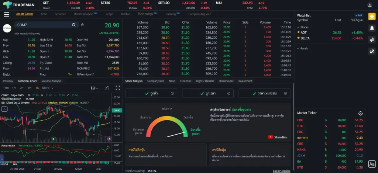Open the Biglot link

point(7,74)
